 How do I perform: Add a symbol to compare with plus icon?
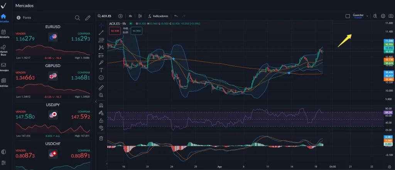pos(120,16)
